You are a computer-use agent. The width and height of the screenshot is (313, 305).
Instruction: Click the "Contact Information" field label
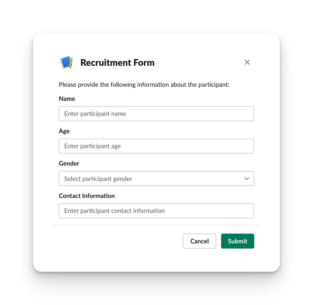pos(87,196)
